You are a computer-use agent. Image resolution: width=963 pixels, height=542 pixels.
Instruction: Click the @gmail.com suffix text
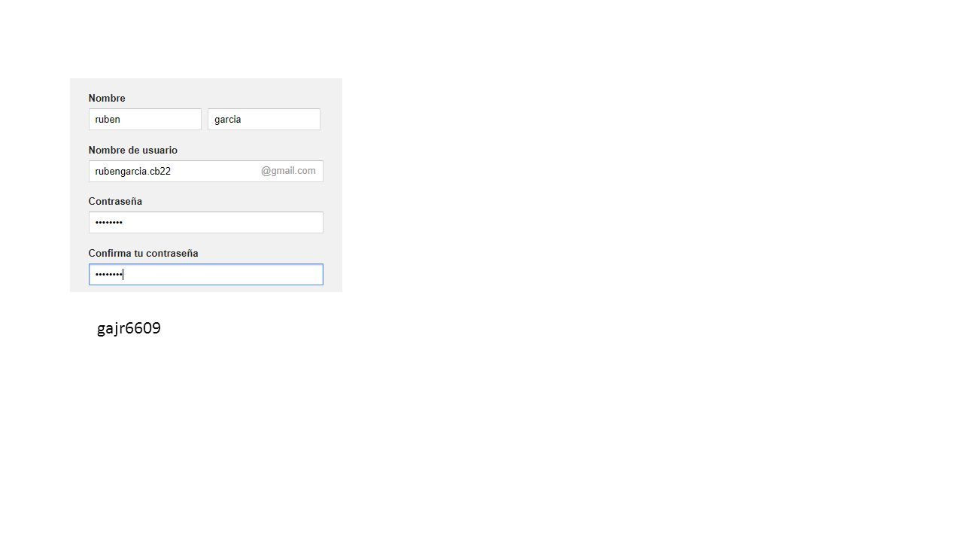[288, 171]
